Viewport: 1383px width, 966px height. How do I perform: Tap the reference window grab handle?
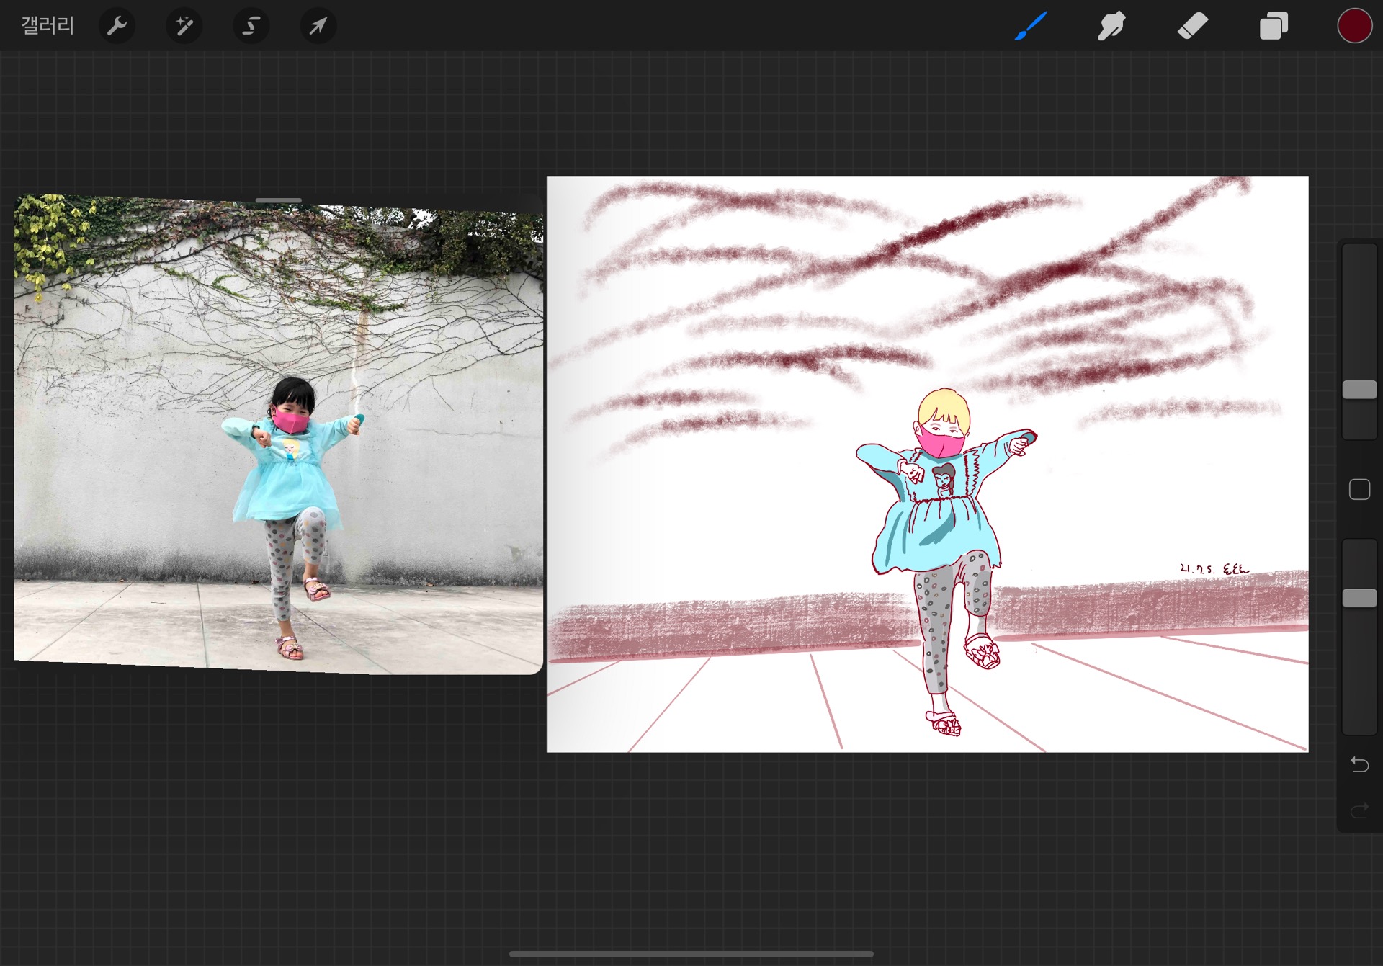coord(278,200)
